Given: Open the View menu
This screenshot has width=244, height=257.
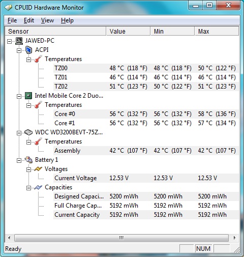Looking at the screenshot, I should click(47, 20).
